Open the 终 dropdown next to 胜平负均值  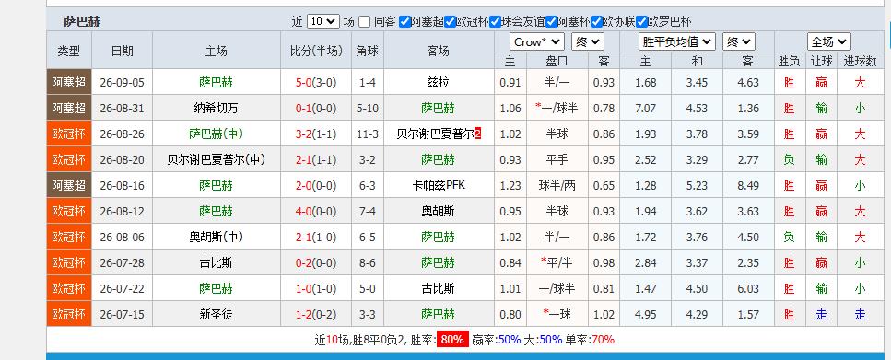(x=739, y=41)
